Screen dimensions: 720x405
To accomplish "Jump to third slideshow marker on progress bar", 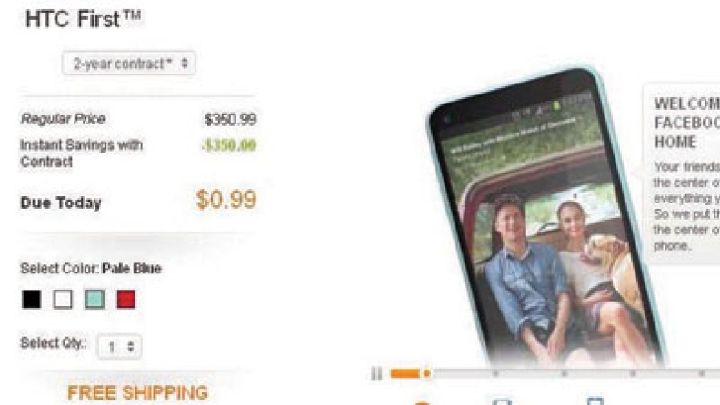I will tap(565, 374).
